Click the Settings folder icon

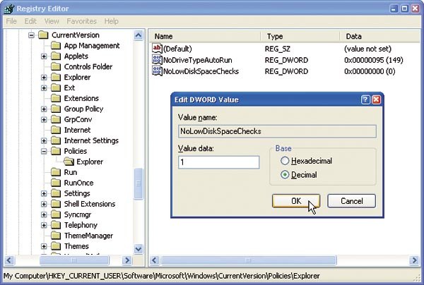pos(56,193)
